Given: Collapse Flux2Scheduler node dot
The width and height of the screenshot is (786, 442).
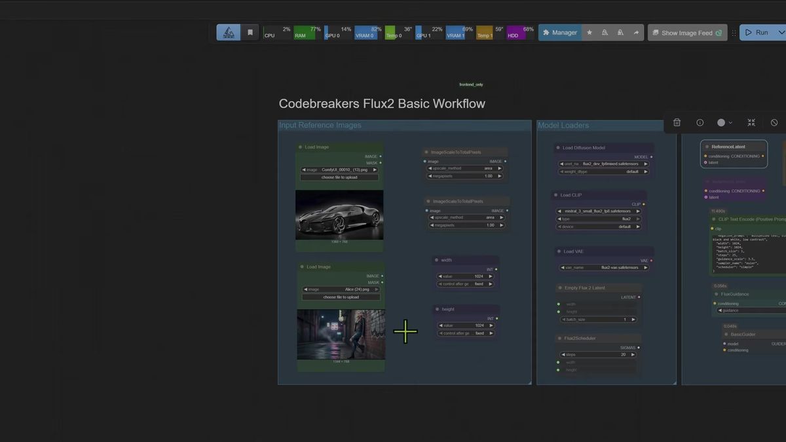Looking at the screenshot, I should [559, 339].
